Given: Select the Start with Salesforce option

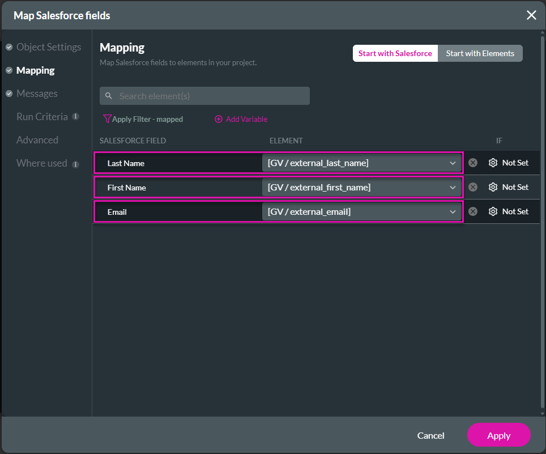Looking at the screenshot, I should coord(395,53).
